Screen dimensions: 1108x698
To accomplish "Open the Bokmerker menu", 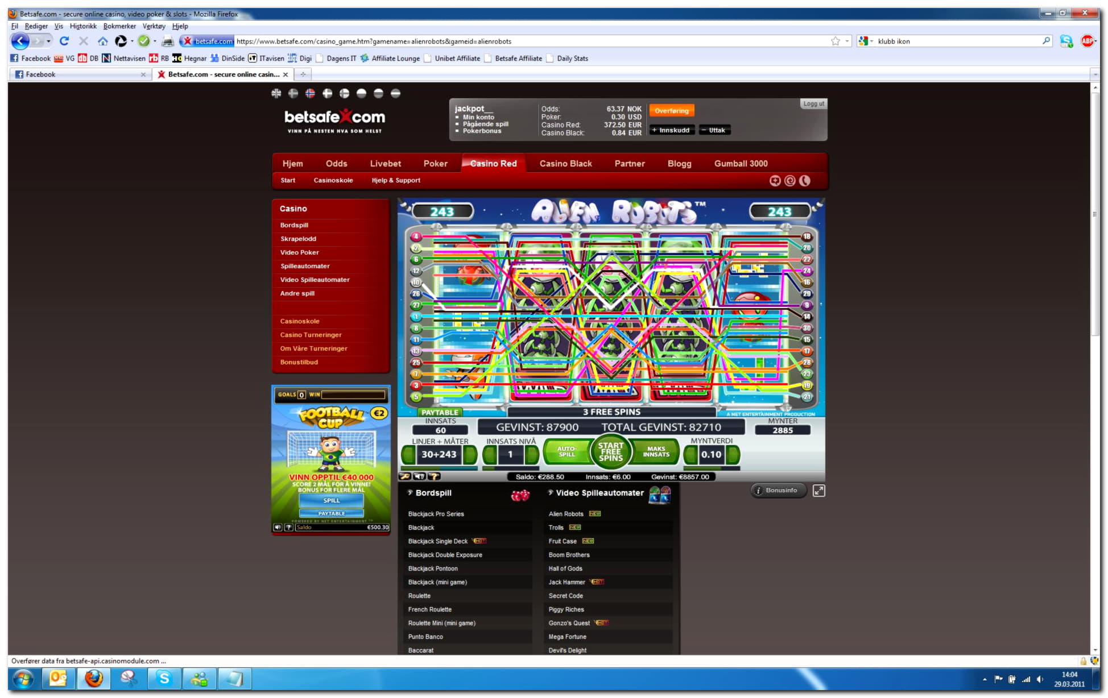I will 119,26.
